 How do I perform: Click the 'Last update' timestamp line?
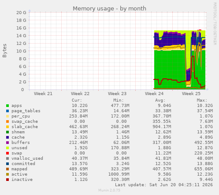(164, 185)
